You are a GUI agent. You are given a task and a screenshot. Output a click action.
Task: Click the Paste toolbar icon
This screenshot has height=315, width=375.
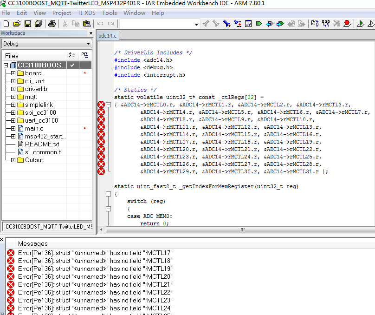pos(87,24)
